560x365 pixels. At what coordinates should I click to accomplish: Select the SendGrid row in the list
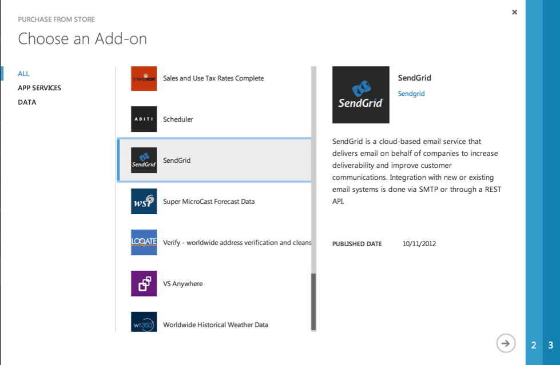[x=215, y=160]
